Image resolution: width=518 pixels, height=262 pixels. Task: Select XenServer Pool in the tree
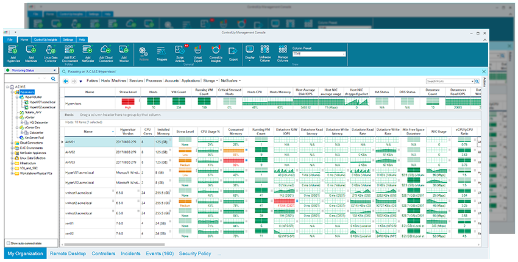[34, 138]
